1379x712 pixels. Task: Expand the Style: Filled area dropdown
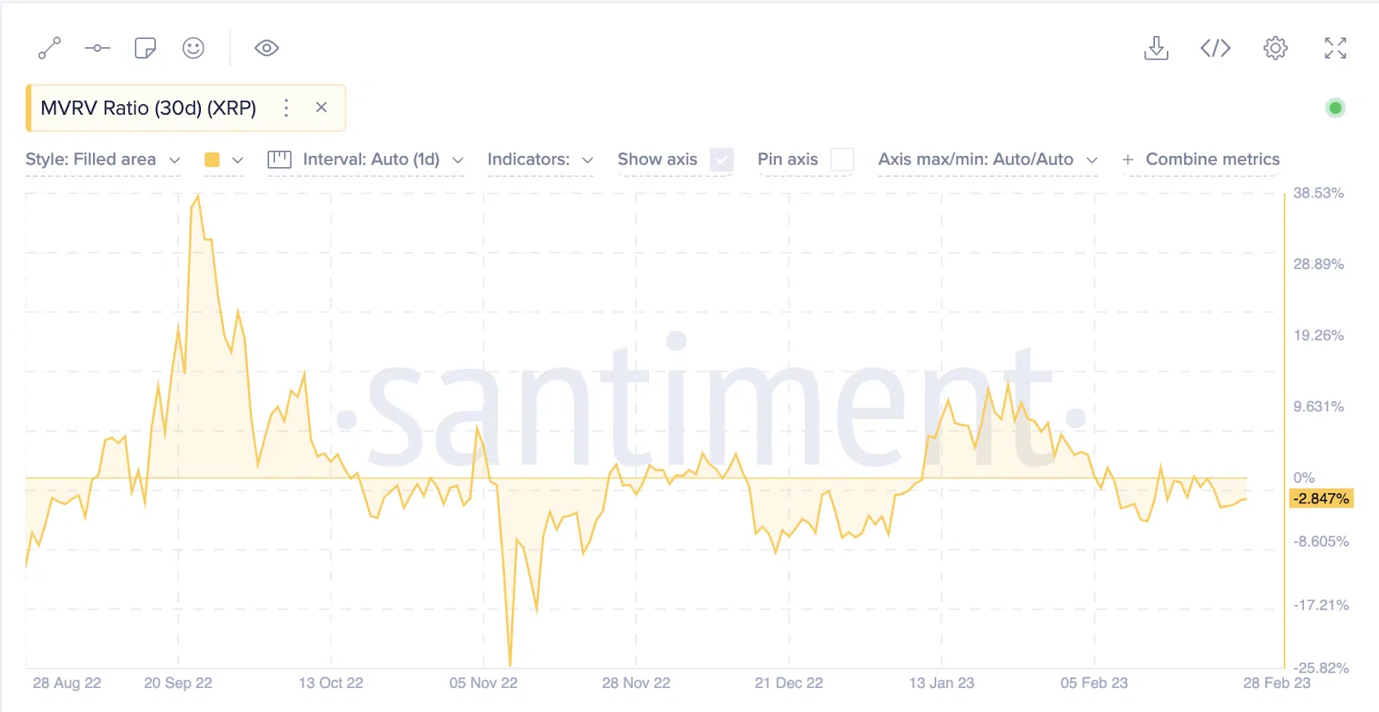point(103,159)
